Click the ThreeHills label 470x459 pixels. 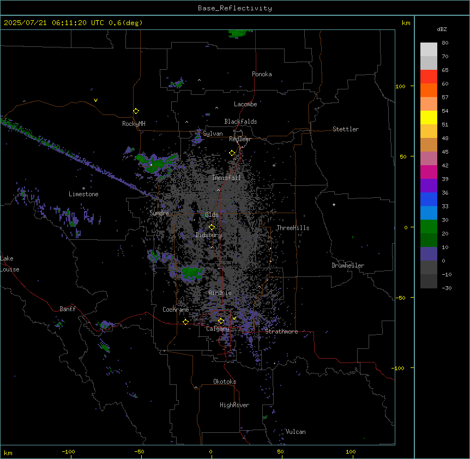pyautogui.click(x=293, y=228)
